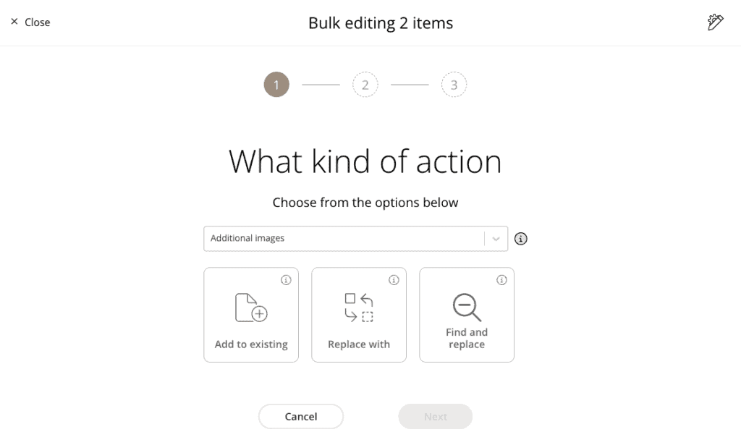Click the X close icon
This screenshot has width=741, height=445.
(14, 22)
